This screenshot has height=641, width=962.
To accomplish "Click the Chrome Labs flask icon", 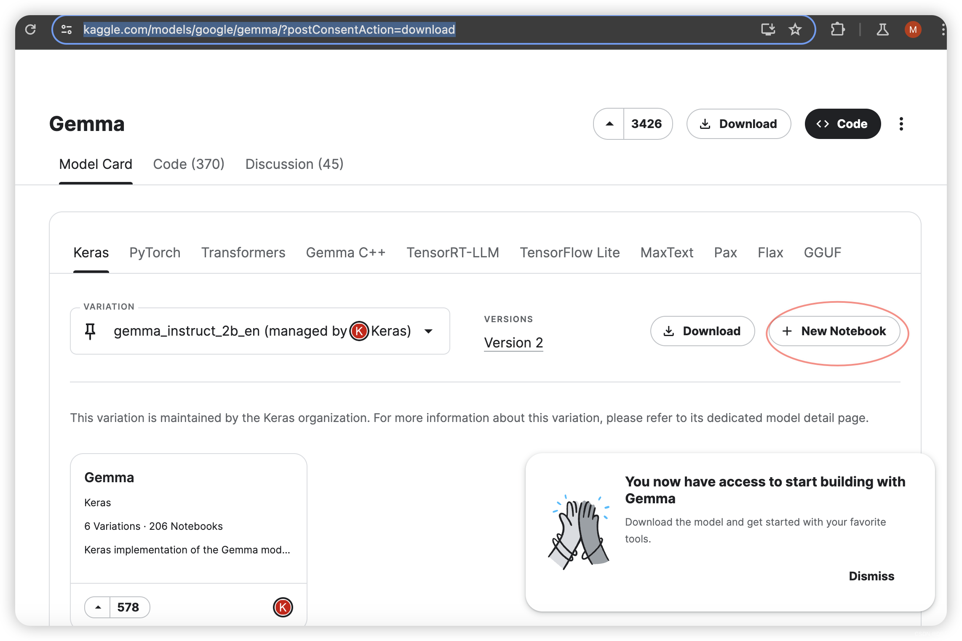I will [x=882, y=29].
